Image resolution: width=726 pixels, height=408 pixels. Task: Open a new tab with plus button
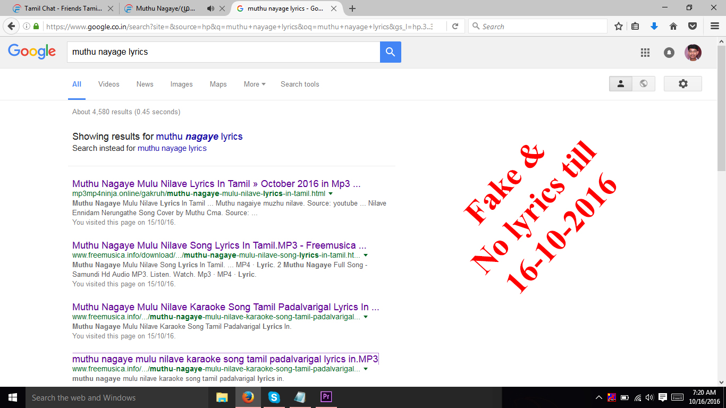coord(352,8)
